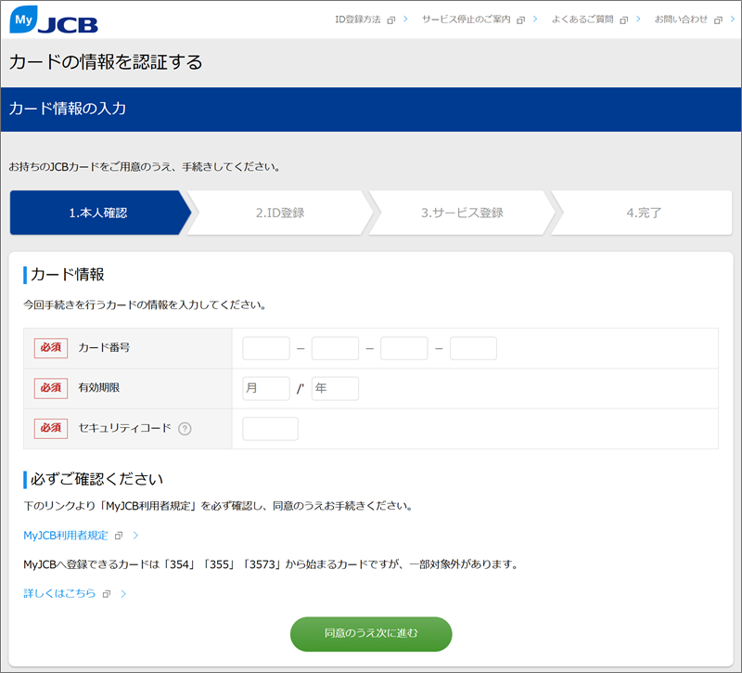Viewport: 742px width, 673px height.
Task: Select the 4.完了 step
Action: (644, 213)
